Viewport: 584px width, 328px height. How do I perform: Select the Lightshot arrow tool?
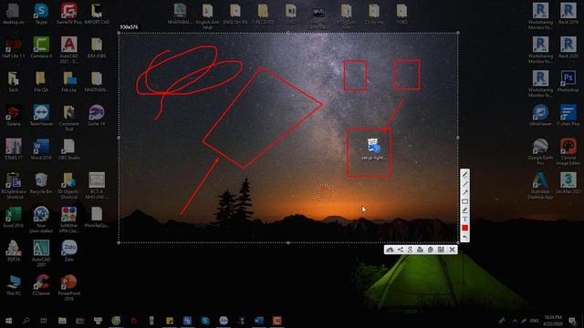click(464, 192)
